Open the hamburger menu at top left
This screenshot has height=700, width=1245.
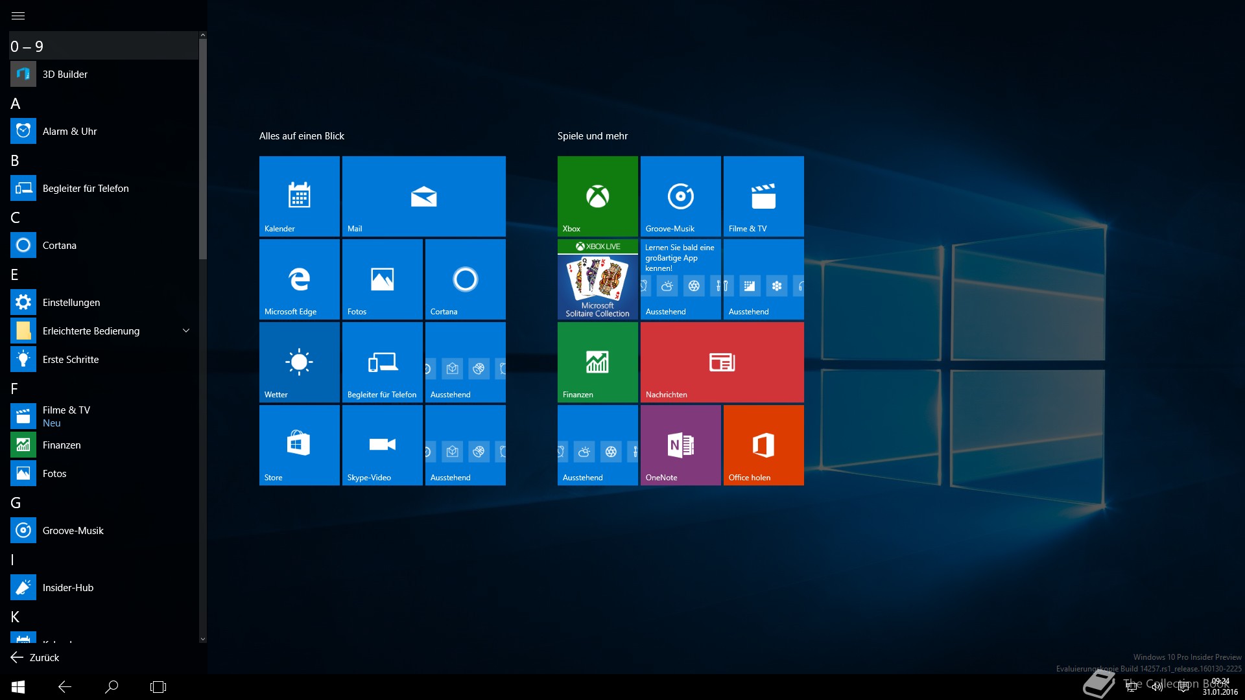[18, 16]
